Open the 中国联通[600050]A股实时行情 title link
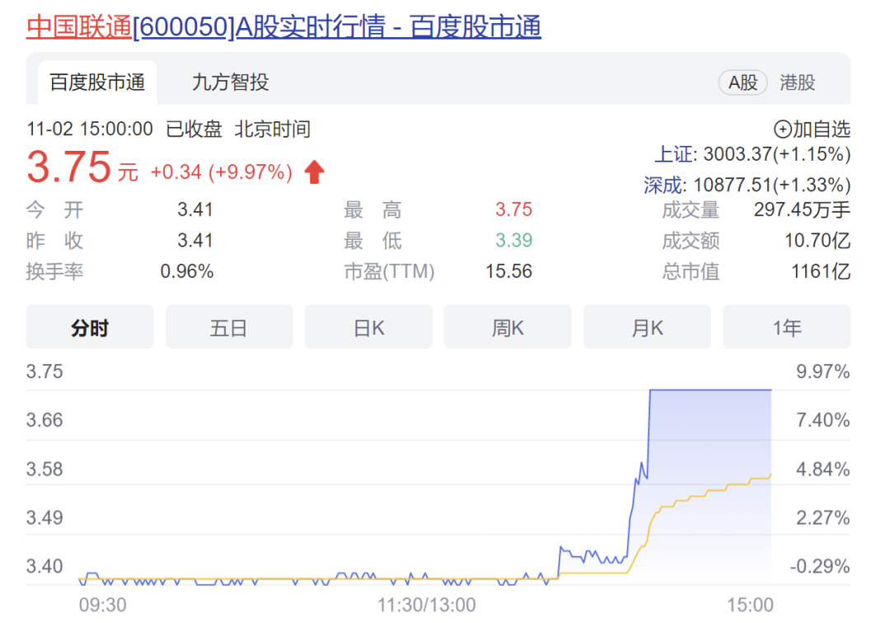This screenshot has width=890, height=623. tap(283, 26)
